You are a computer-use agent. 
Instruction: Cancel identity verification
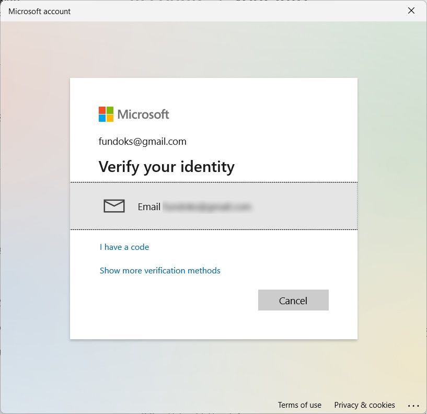[293, 300]
